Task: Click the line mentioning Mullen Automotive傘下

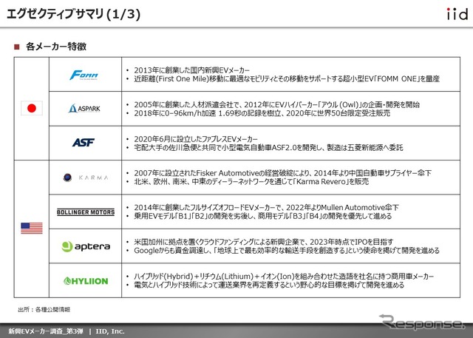Action: click(266, 208)
